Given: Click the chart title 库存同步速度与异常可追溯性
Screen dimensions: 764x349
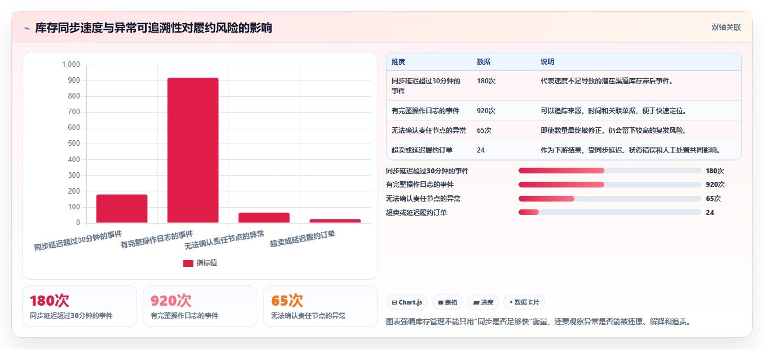Looking at the screenshot, I should 153,28.
